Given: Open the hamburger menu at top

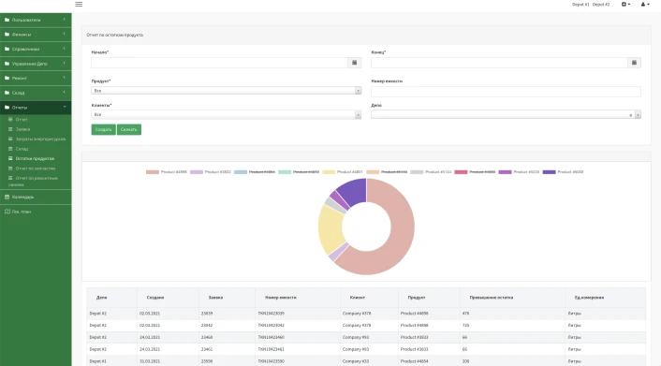Looking at the screenshot, I should pyautogui.click(x=79, y=5).
